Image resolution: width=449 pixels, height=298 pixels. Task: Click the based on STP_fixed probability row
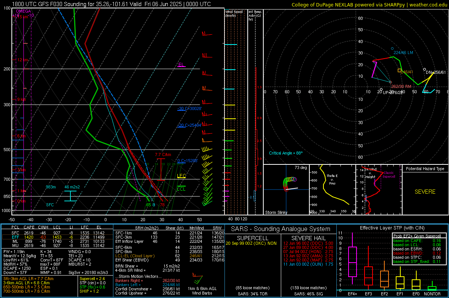[417, 261]
